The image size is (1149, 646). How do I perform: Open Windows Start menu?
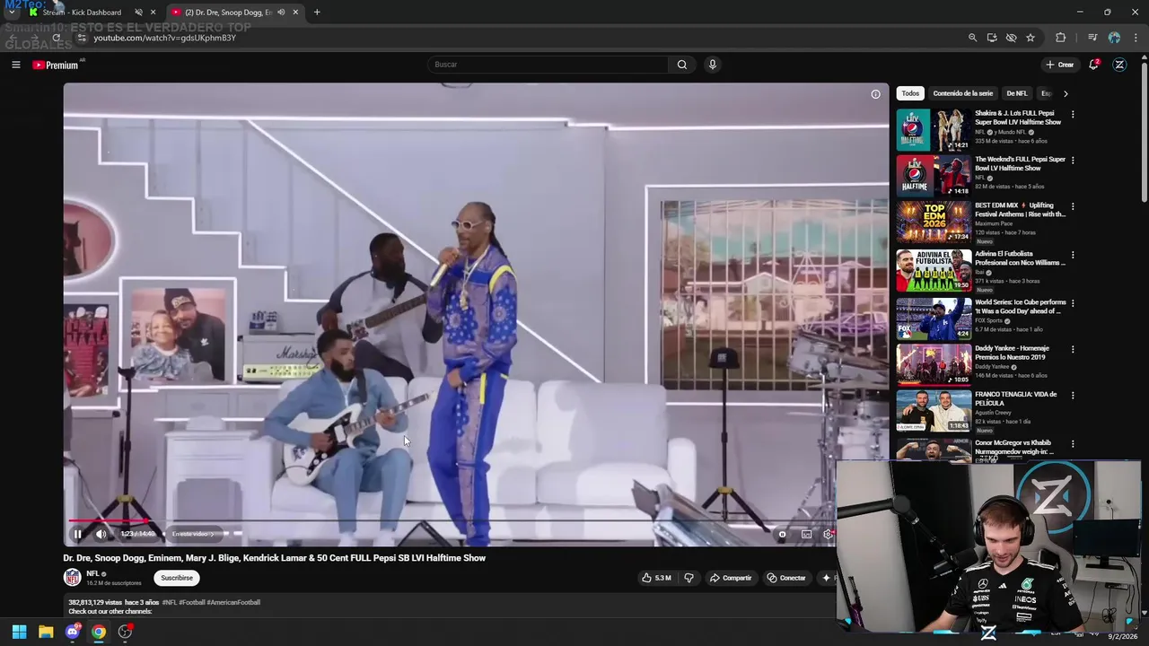coord(19,632)
